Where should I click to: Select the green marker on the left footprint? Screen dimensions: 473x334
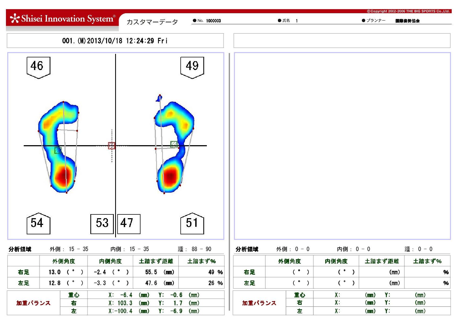(x=58, y=150)
